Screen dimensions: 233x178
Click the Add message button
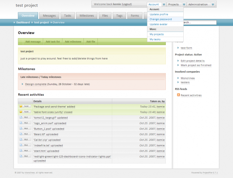(33, 42)
